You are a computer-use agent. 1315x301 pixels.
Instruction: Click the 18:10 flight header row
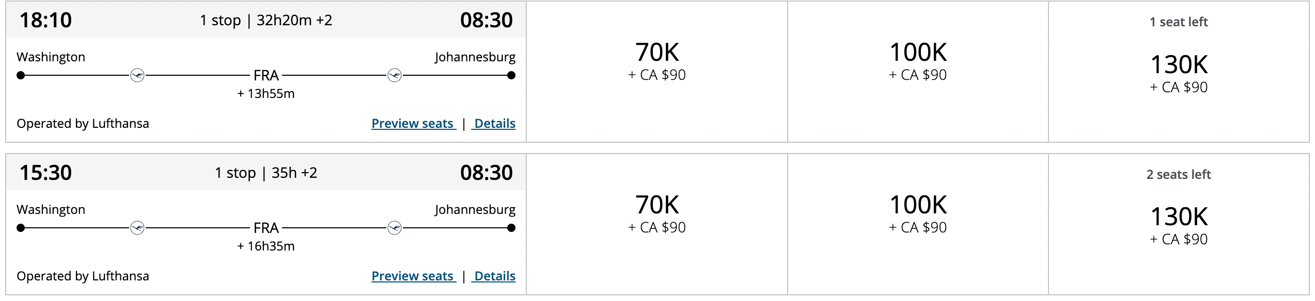[266, 20]
